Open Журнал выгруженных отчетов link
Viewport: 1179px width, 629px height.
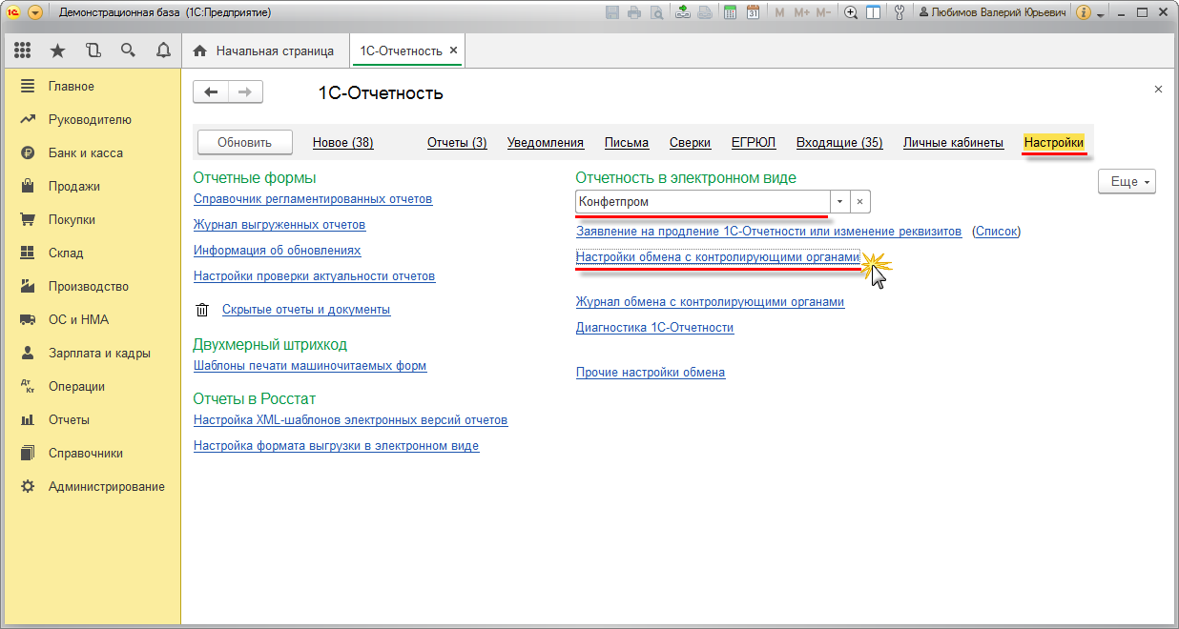coord(279,225)
